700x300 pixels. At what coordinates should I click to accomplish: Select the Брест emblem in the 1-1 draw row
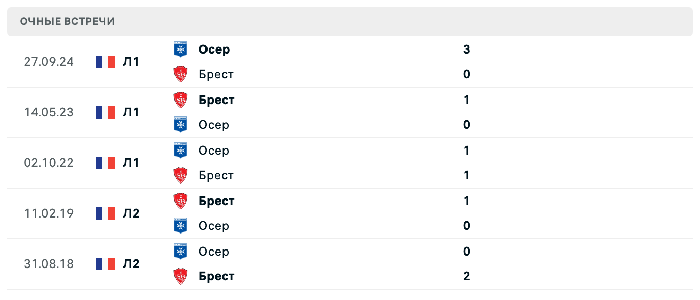(181, 175)
